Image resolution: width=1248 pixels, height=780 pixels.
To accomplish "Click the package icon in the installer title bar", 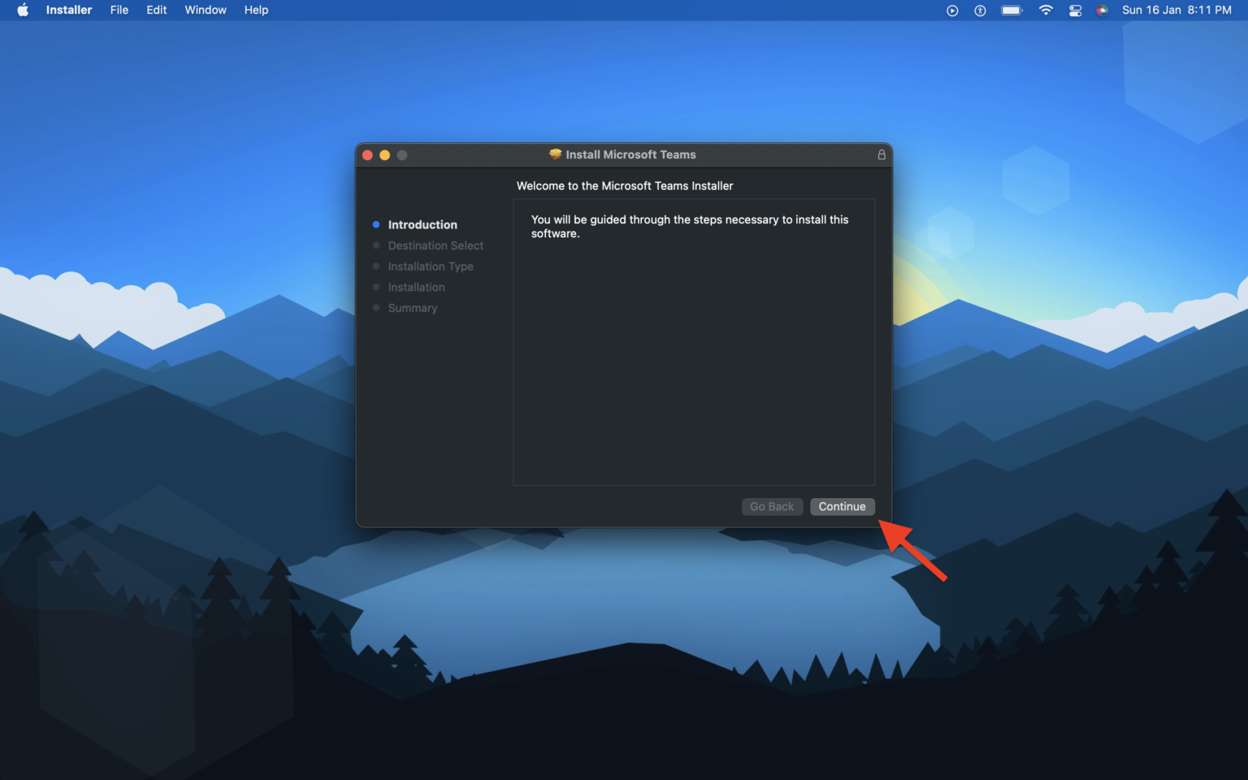I will (555, 154).
